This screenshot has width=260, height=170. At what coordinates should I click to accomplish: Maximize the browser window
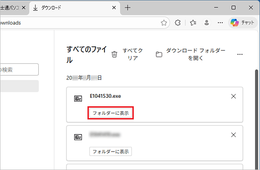click(234, 8)
